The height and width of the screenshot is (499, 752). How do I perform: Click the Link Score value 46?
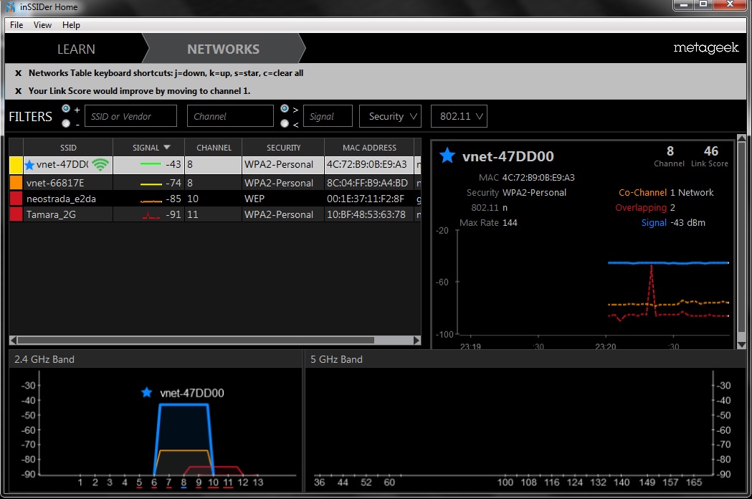pos(710,151)
